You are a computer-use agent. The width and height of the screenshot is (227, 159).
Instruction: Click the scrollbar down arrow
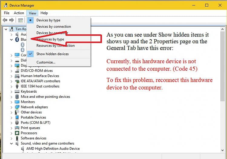tap(222, 150)
